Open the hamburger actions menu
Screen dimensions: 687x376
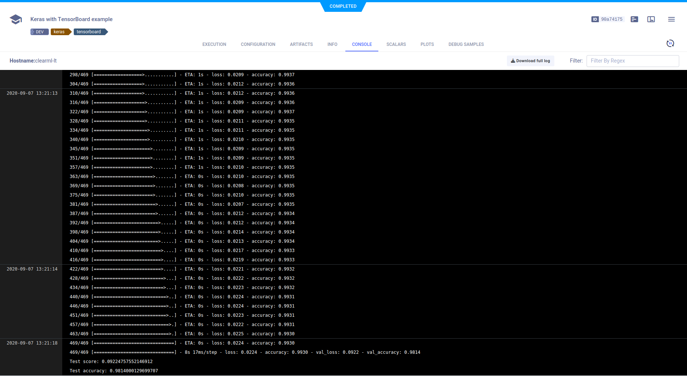click(671, 19)
